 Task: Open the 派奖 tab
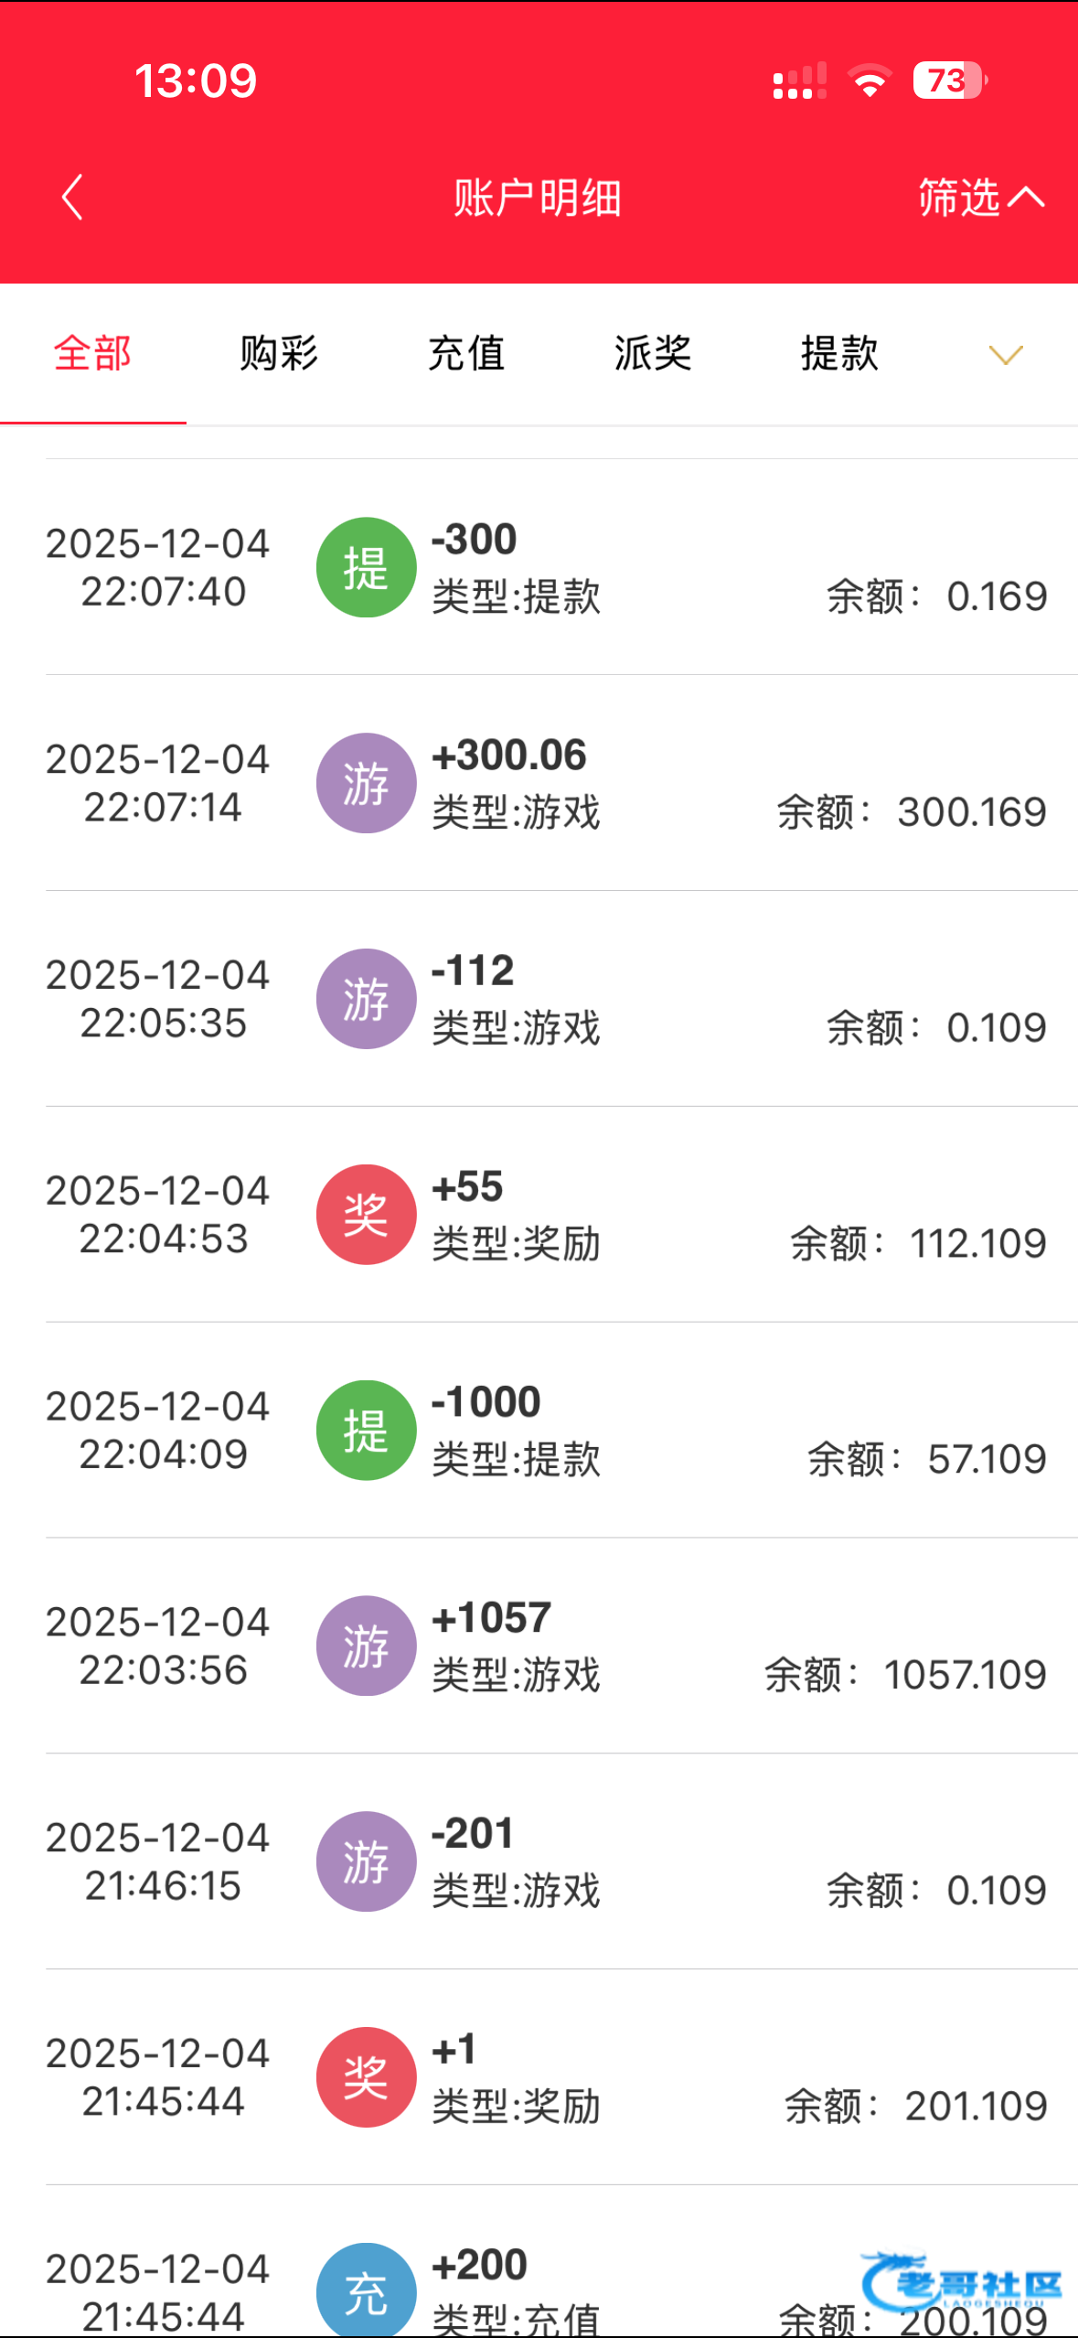click(653, 354)
